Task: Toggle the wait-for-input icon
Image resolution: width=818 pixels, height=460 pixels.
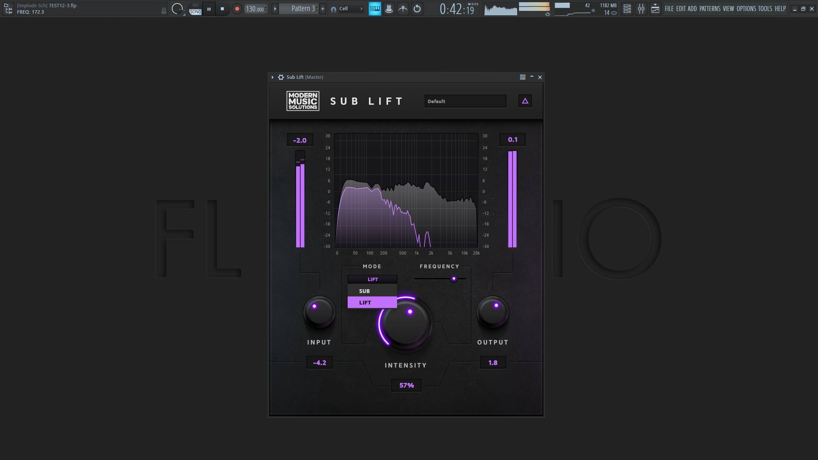Action: coord(403,9)
